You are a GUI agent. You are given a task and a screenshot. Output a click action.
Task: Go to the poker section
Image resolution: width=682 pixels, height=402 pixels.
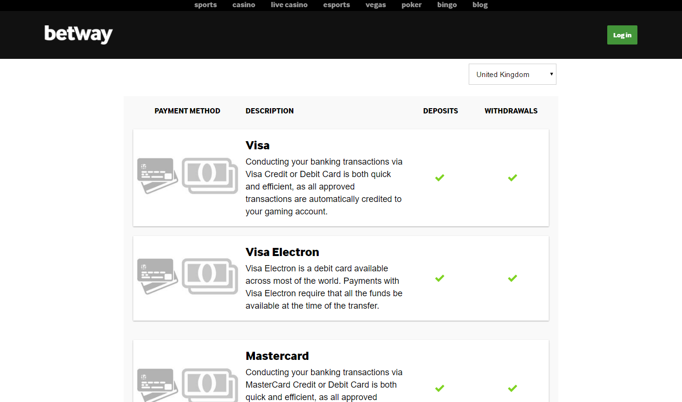tap(412, 5)
